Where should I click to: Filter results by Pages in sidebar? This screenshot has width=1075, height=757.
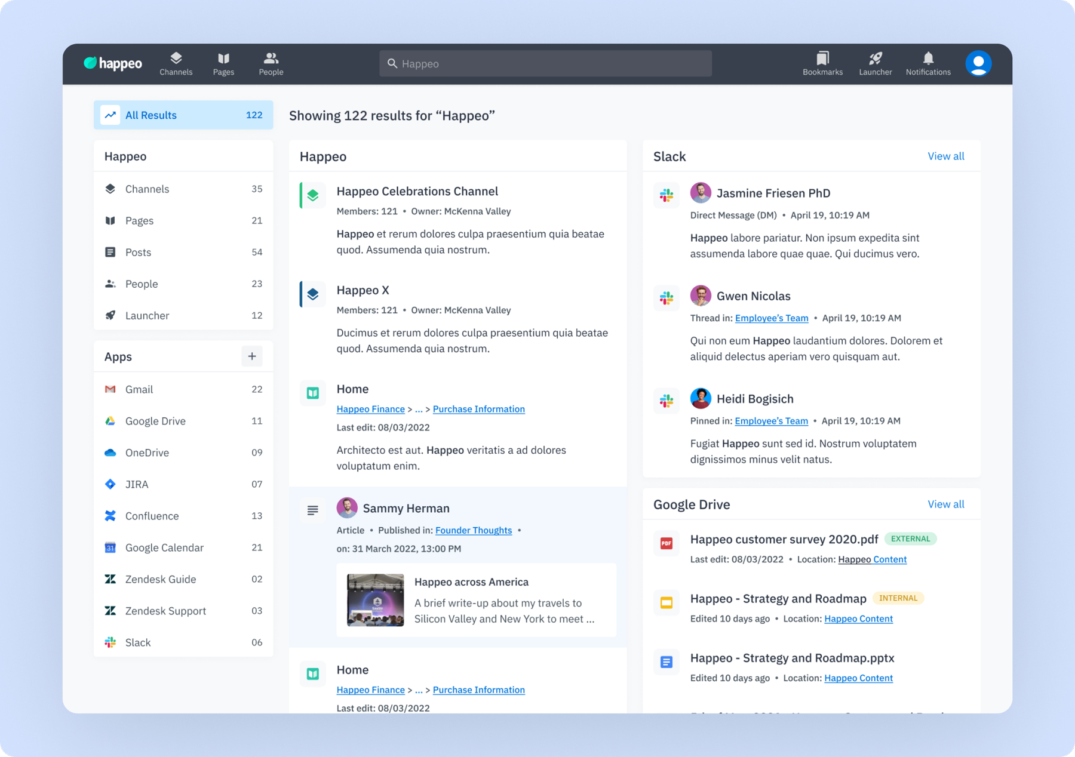click(x=183, y=220)
